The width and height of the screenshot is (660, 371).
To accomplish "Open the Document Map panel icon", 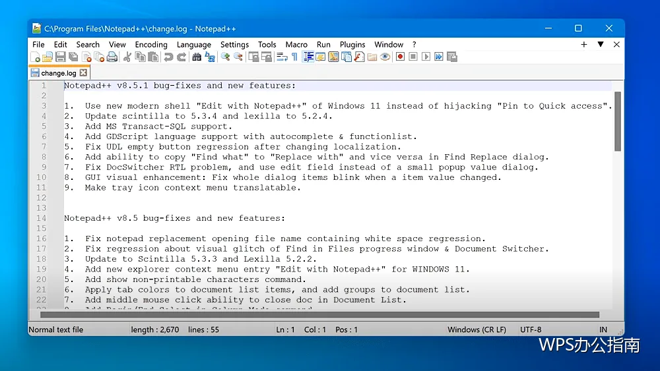I will [x=333, y=57].
